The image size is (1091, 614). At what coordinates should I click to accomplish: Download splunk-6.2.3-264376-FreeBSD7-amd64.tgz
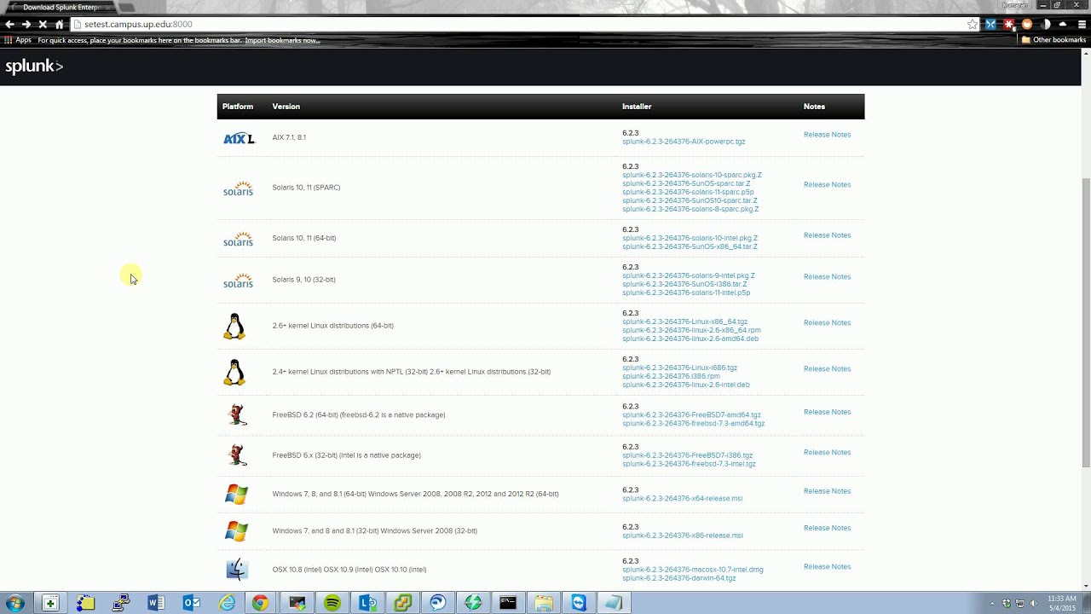[691, 415]
